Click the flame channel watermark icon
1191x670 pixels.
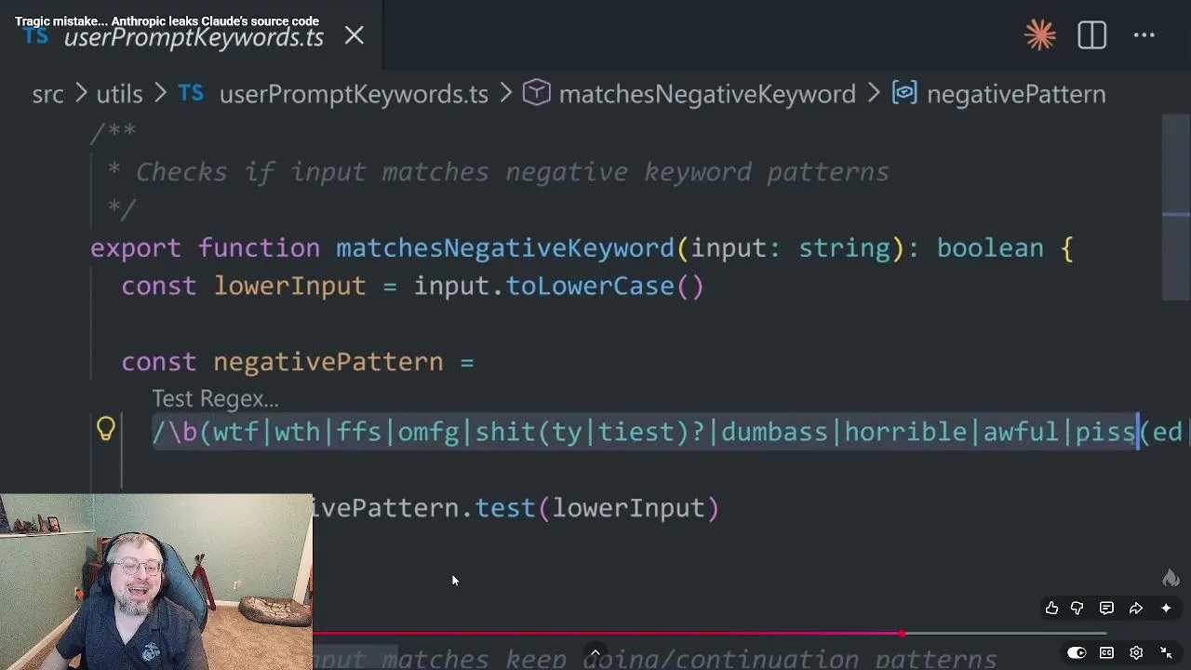tap(1171, 578)
